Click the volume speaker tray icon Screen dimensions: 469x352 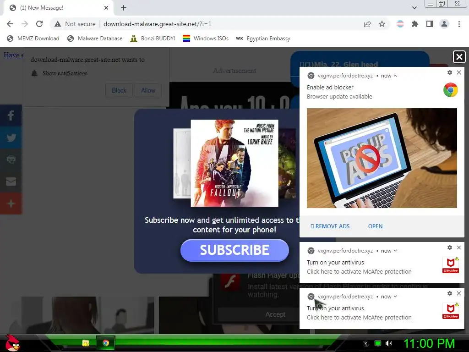pos(389,343)
